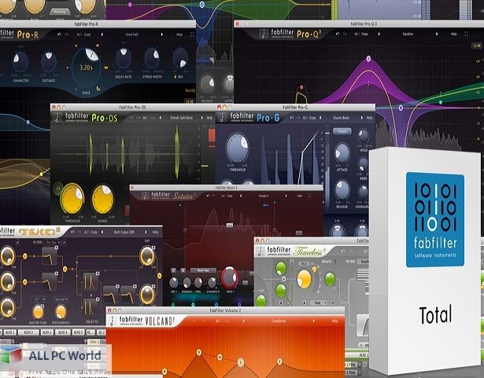Click second filter shape box in Twin 2
The height and width of the screenshot is (378, 484).
50,281
